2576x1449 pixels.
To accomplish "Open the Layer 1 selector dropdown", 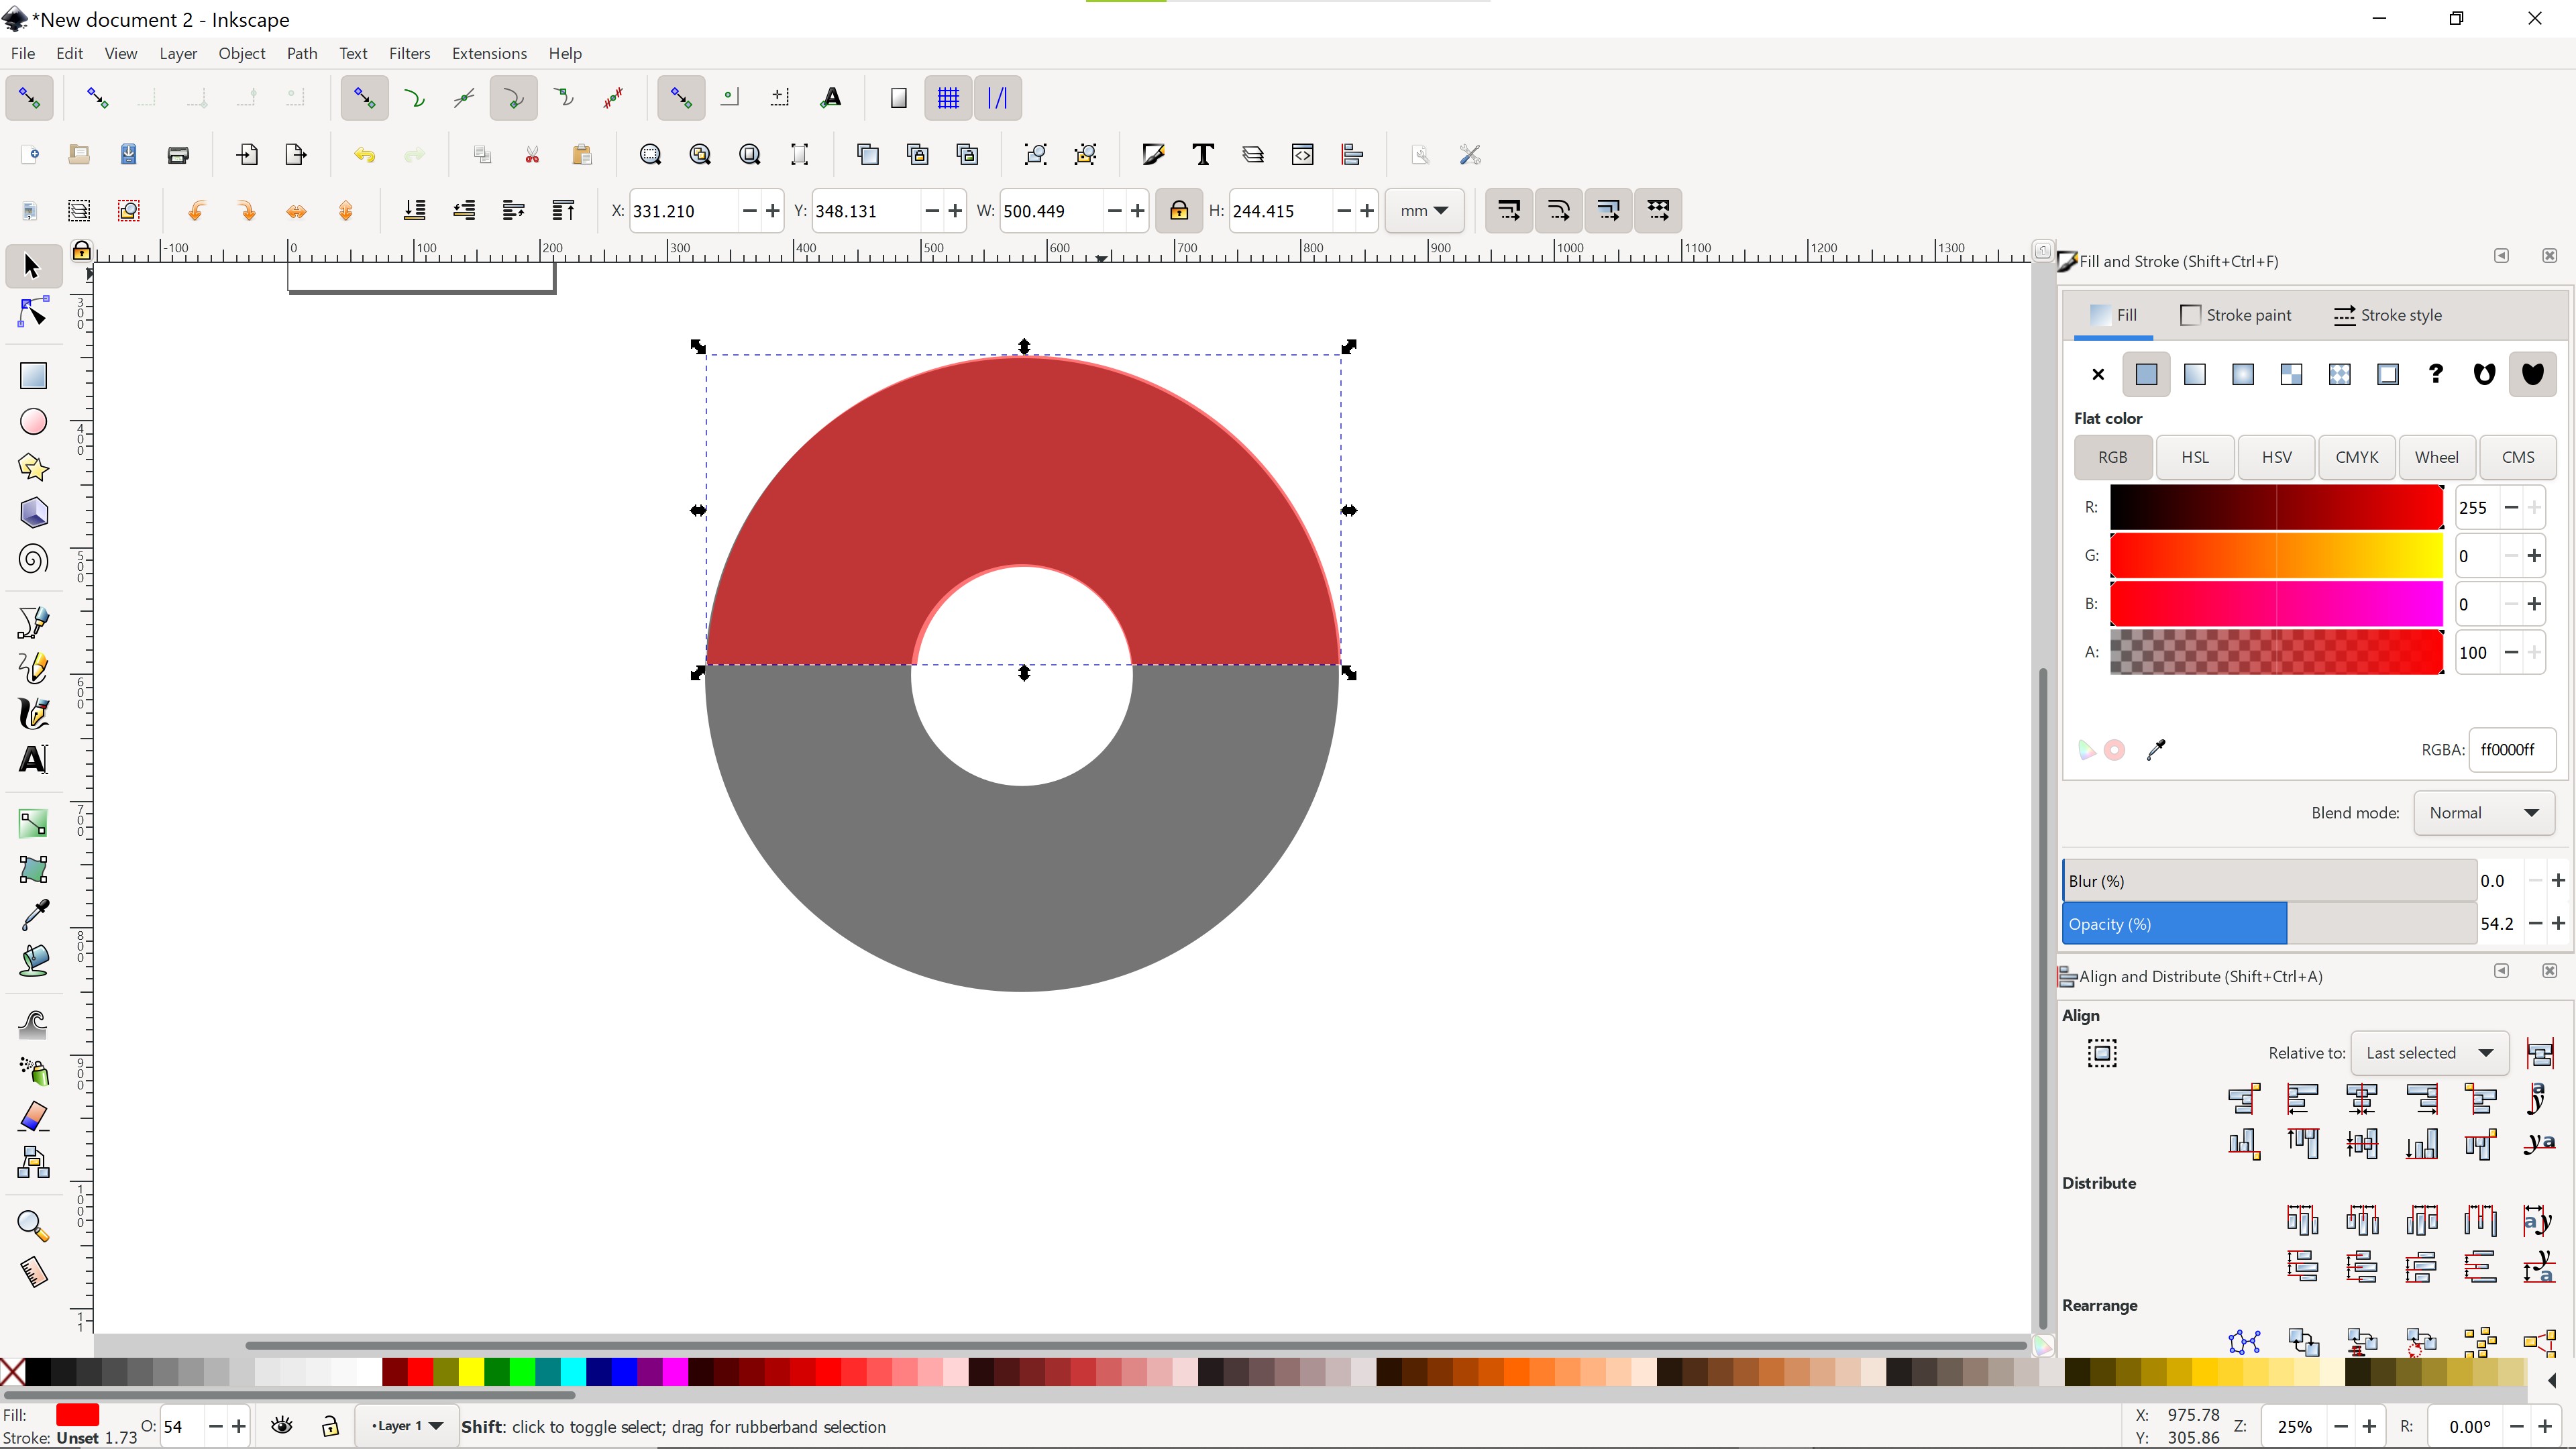I will click(x=406, y=1426).
